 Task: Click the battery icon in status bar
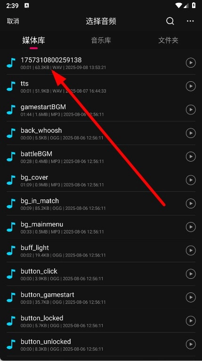pyautogui.click(x=194, y=5)
